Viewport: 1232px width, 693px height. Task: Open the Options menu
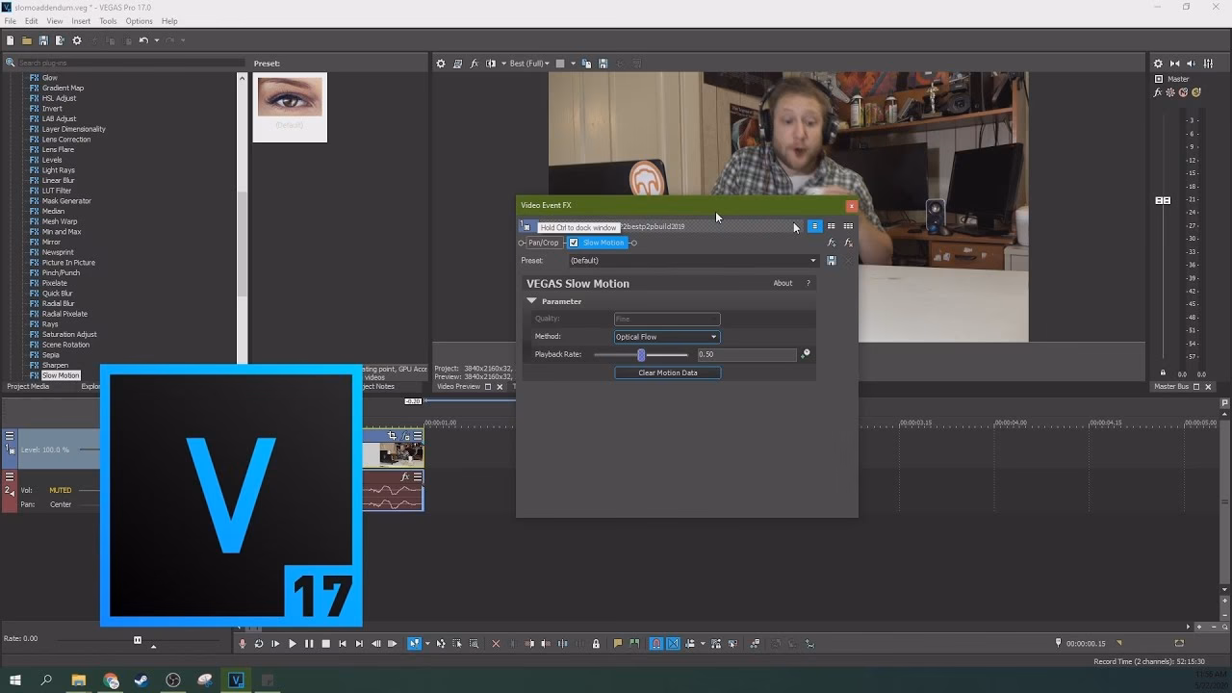click(x=139, y=21)
